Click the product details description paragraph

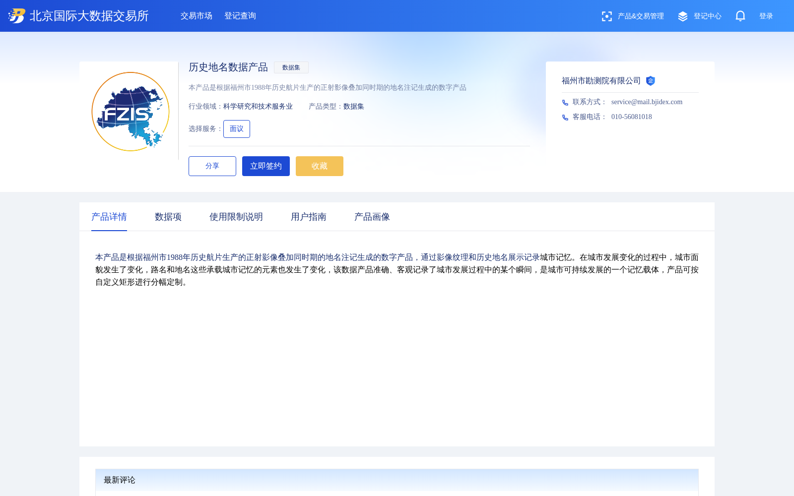tap(397, 270)
